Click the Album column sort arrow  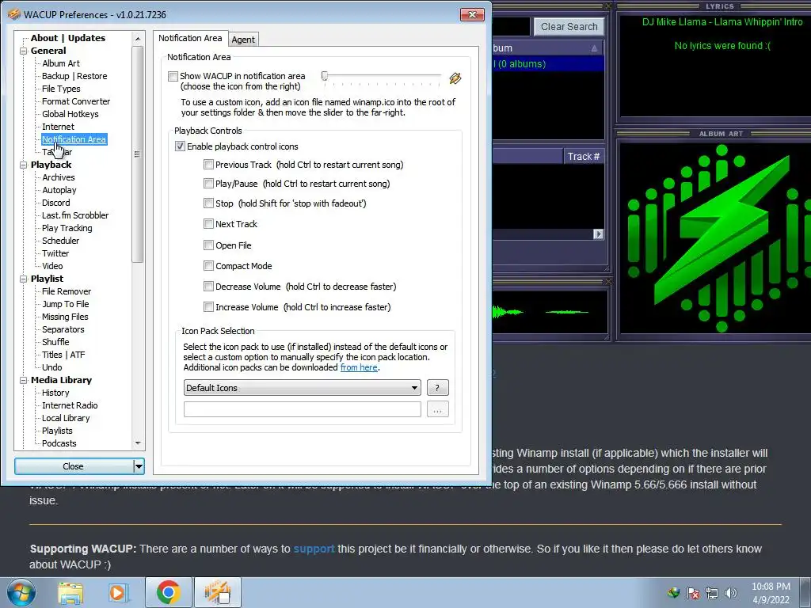(594, 48)
